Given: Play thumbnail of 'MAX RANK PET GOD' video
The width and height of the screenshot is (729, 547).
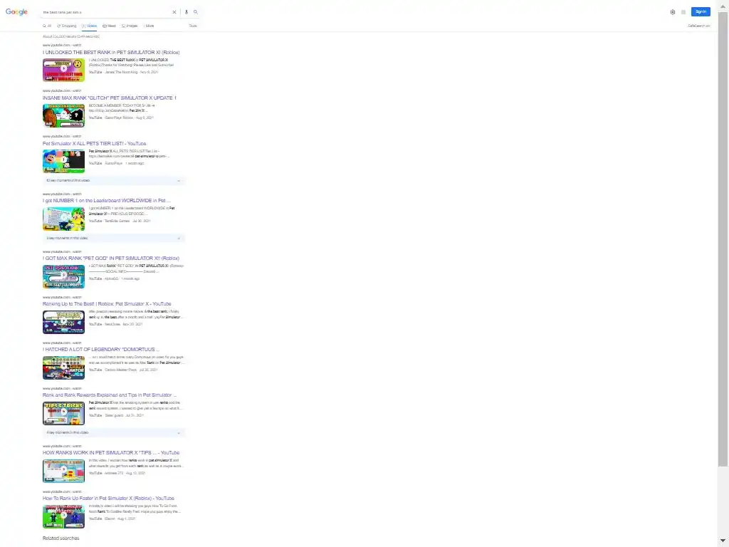Looking at the screenshot, I should click(63, 276).
